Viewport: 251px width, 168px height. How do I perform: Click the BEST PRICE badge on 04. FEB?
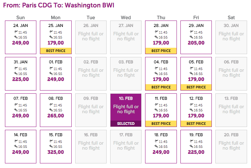[161, 87]
